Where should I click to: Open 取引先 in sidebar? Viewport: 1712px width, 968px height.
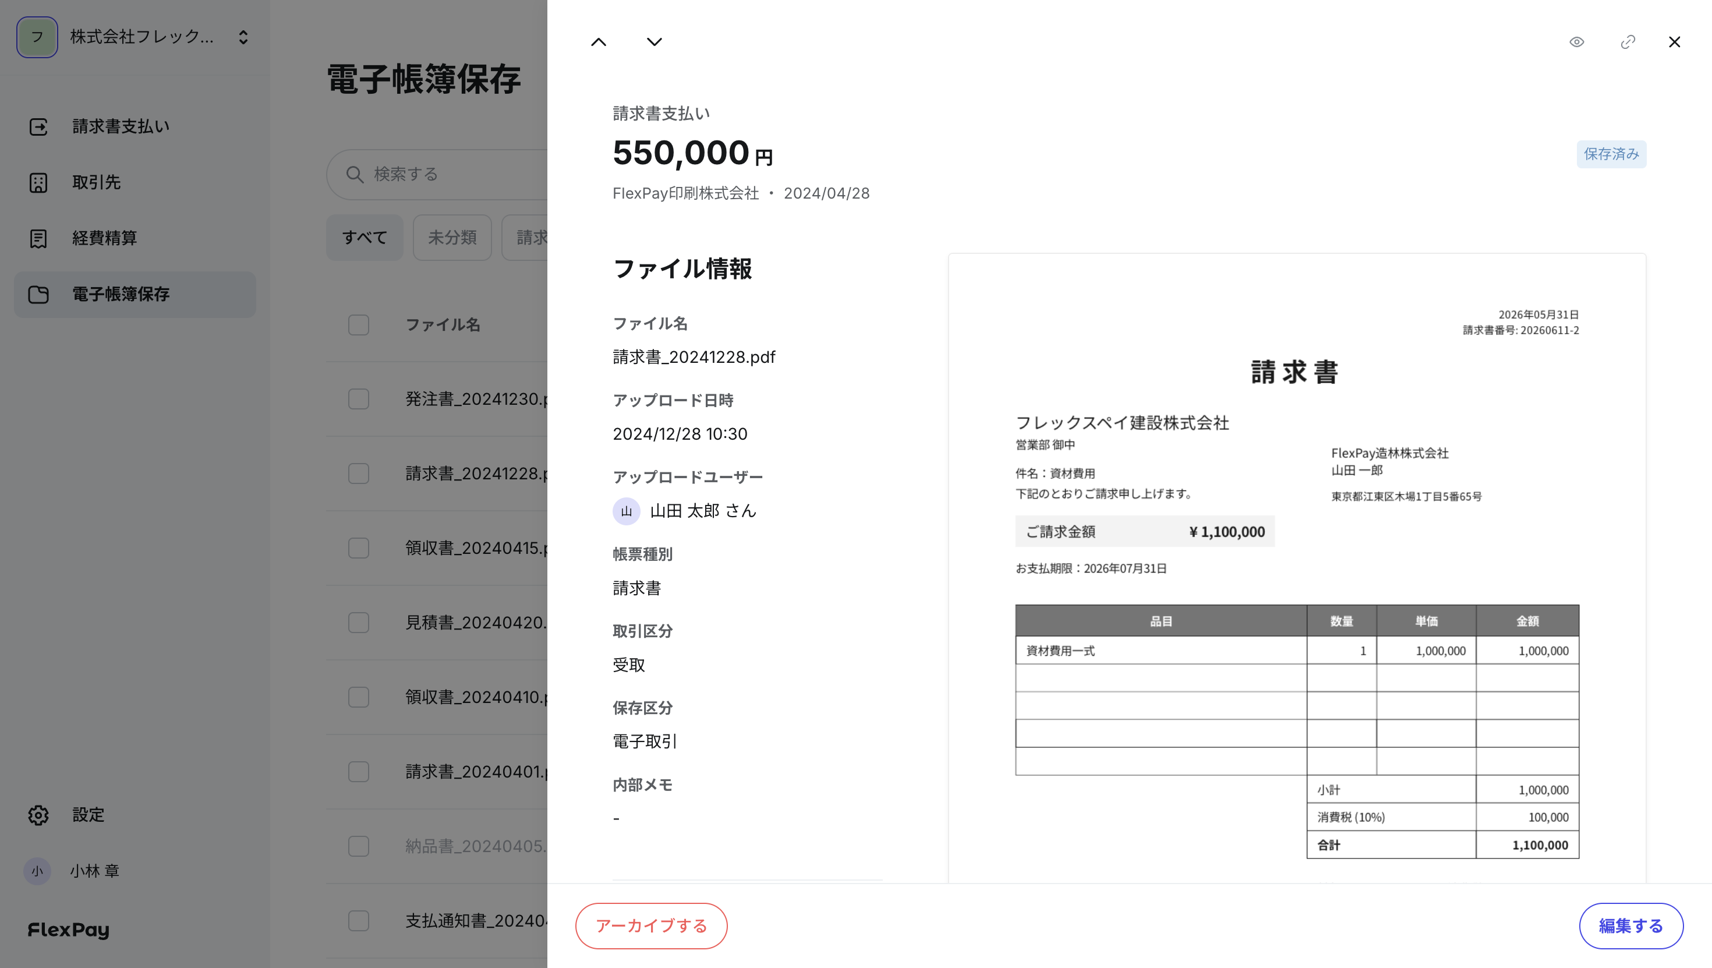tap(135, 182)
